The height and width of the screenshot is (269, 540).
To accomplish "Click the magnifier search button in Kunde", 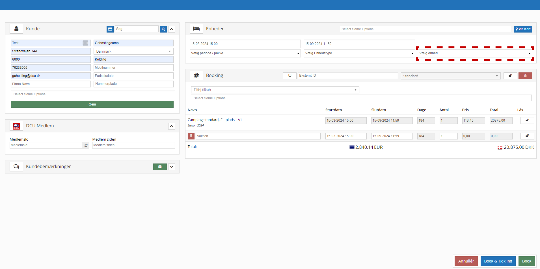I will coord(163,29).
